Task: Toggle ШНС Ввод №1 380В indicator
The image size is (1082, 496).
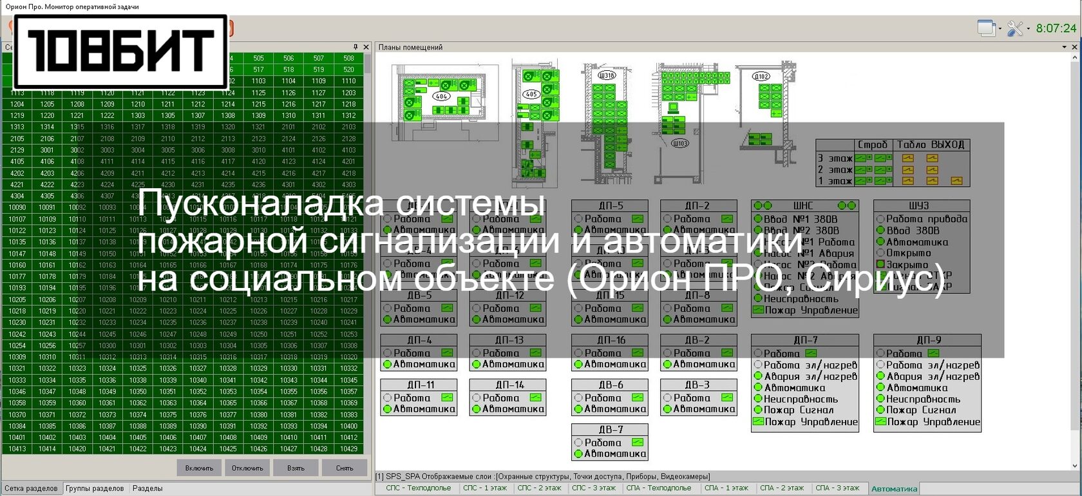Action: 758,219
